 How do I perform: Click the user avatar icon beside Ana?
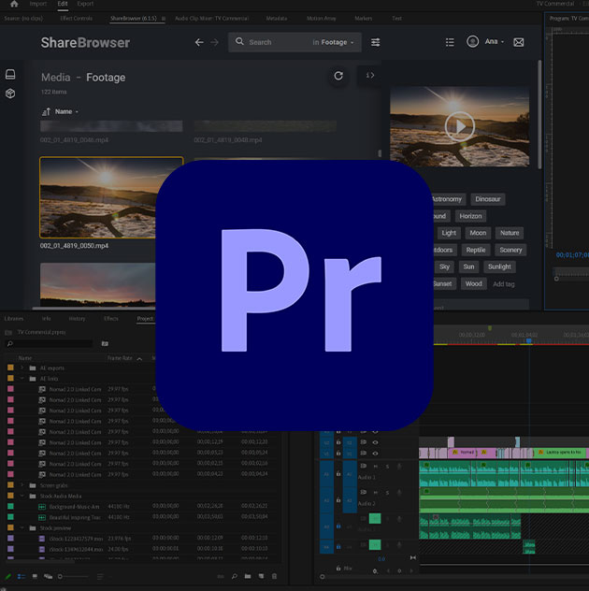pos(472,41)
